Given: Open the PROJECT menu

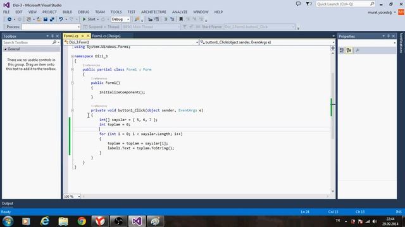Looking at the screenshot, I should [49, 12].
